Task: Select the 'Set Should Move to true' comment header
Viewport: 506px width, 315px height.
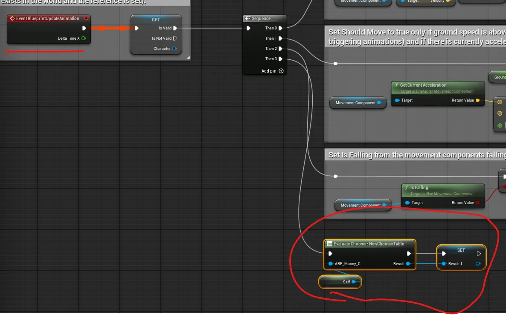Action: (415, 36)
